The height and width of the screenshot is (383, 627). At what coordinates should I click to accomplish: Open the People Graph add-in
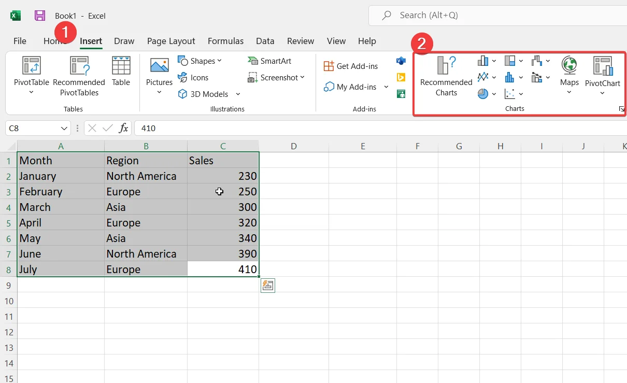[401, 94]
